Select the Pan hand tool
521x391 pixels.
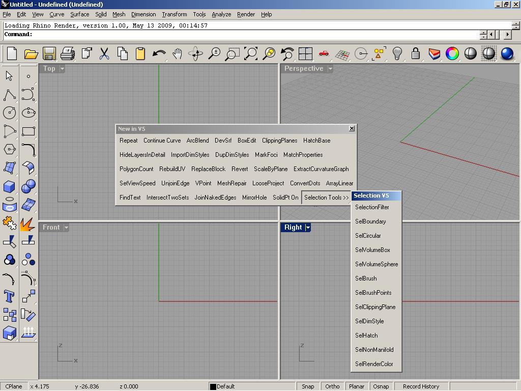[177, 53]
